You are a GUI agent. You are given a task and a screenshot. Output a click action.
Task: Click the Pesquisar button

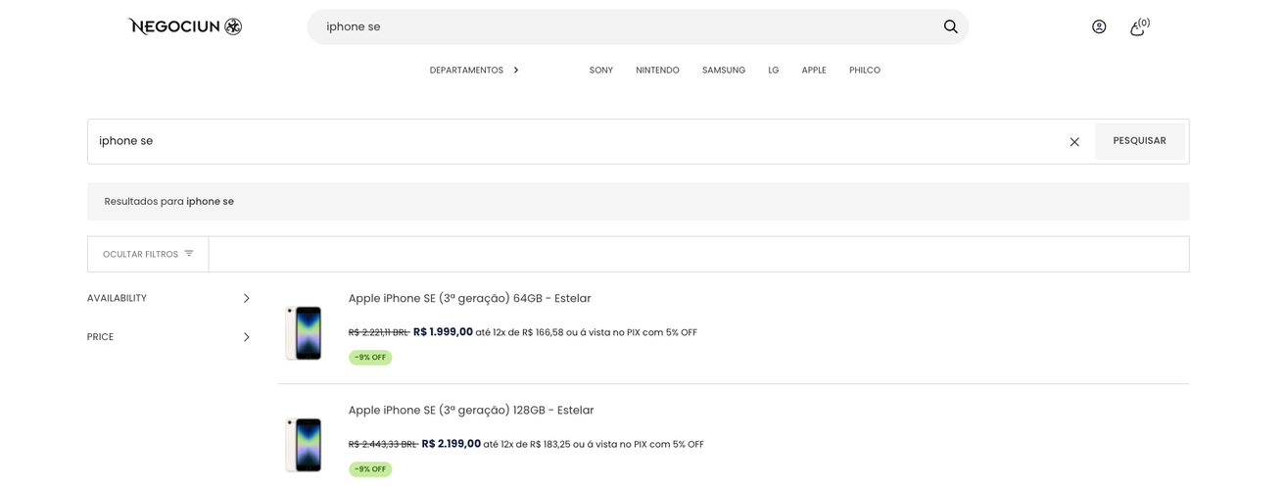(x=1140, y=141)
